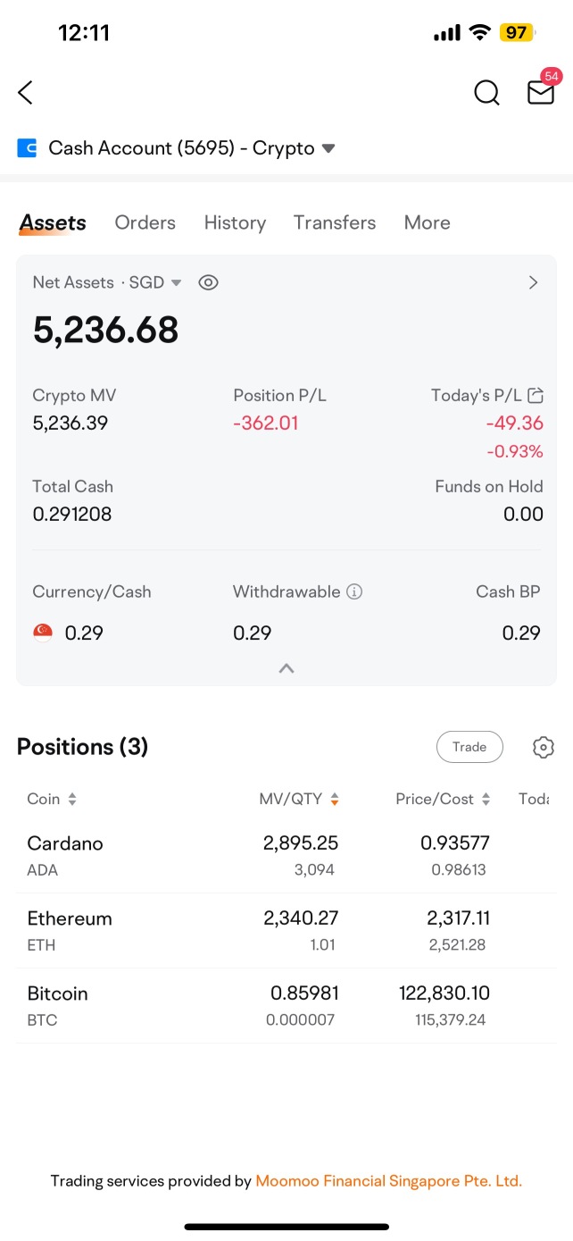Open the Moomoo Financial Singapore Pte. Ltd. link
The height and width of the screenshot is (1241, 573).
coord(388,1180)
